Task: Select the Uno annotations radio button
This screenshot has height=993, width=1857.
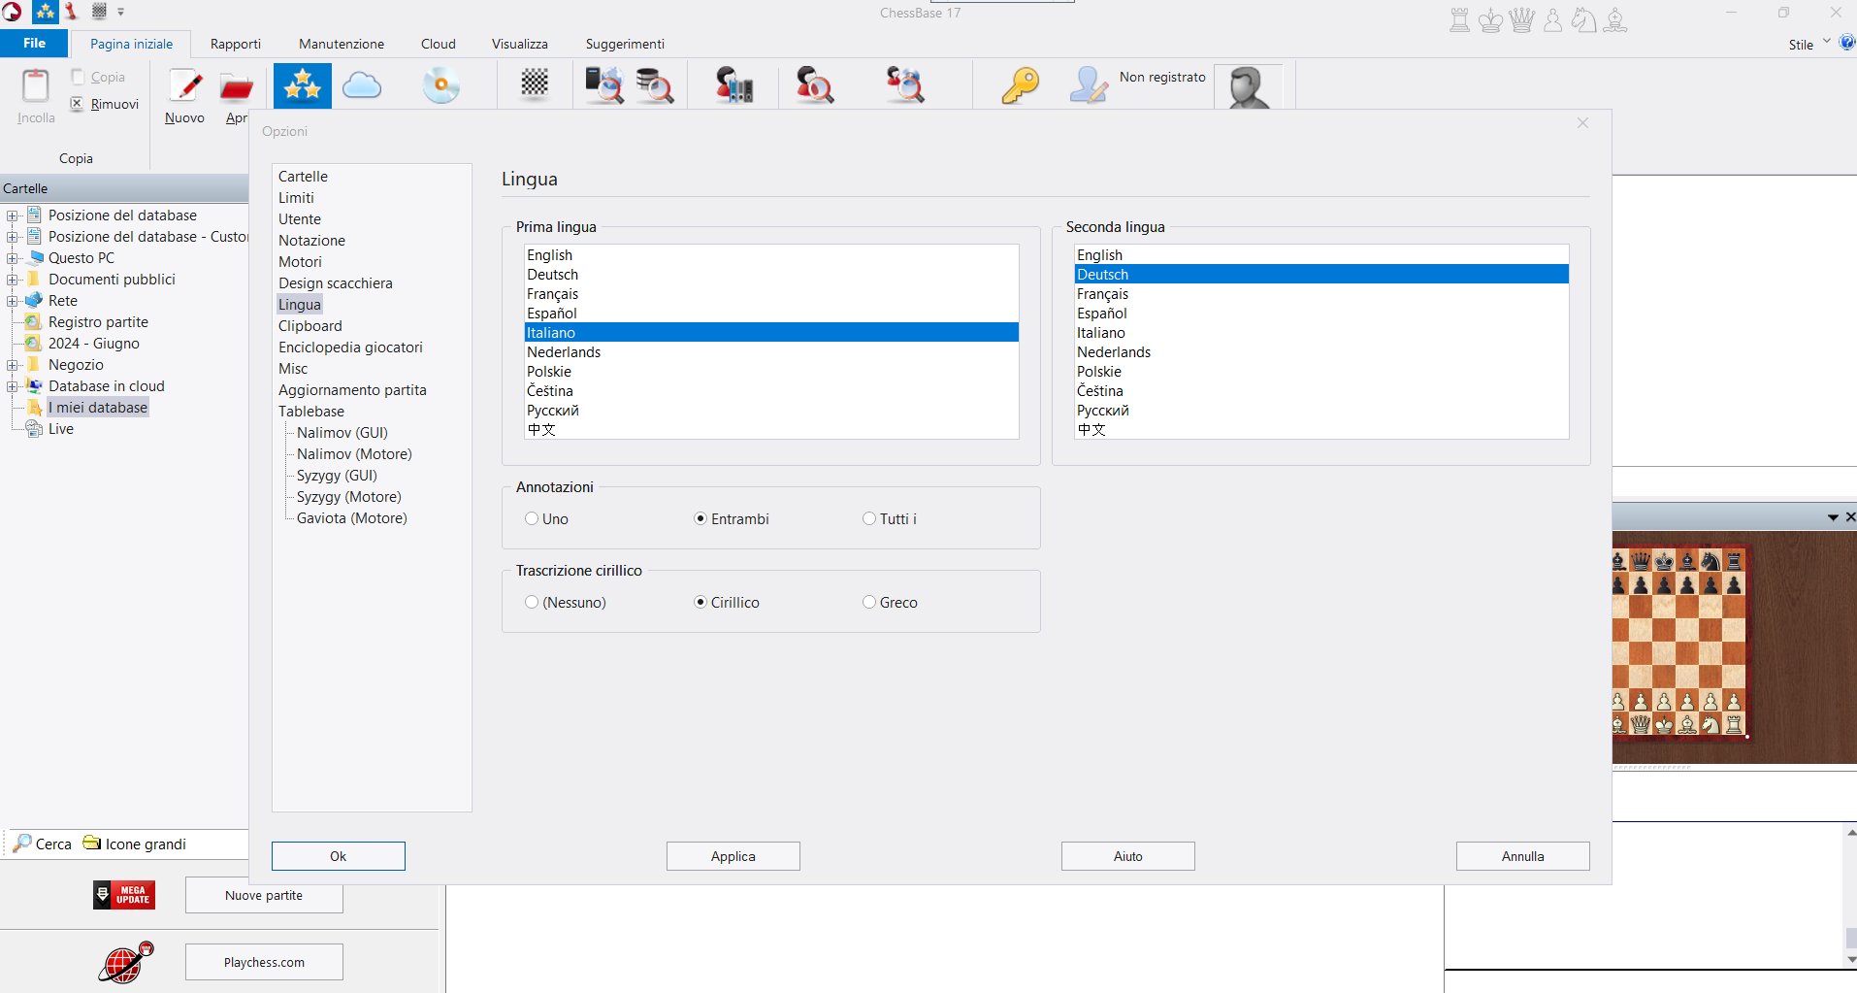Action: [x=532, y=519]
